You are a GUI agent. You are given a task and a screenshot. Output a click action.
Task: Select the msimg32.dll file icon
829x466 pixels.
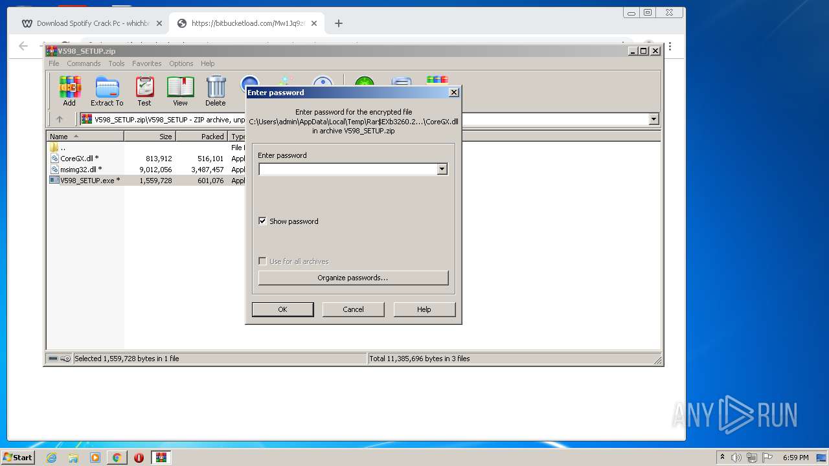[54, 169]
